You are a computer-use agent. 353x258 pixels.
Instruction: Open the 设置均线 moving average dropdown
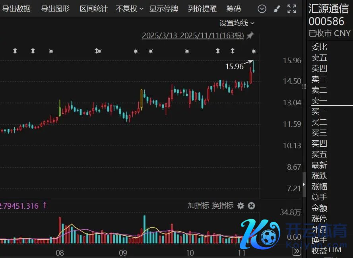pos(237,23)
